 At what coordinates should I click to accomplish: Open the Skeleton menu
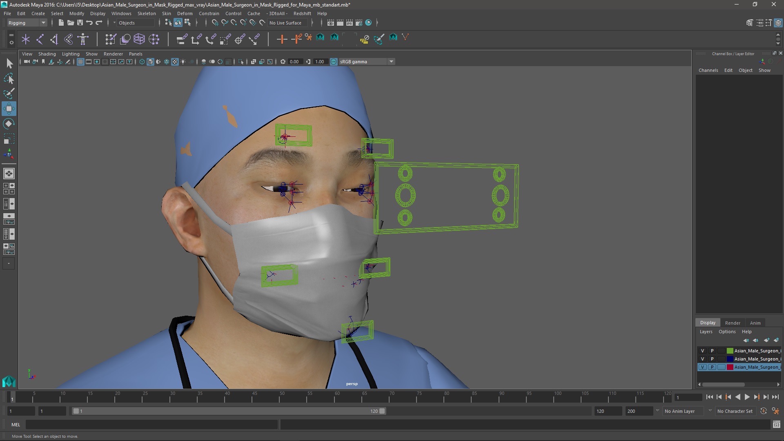point(147,13)
